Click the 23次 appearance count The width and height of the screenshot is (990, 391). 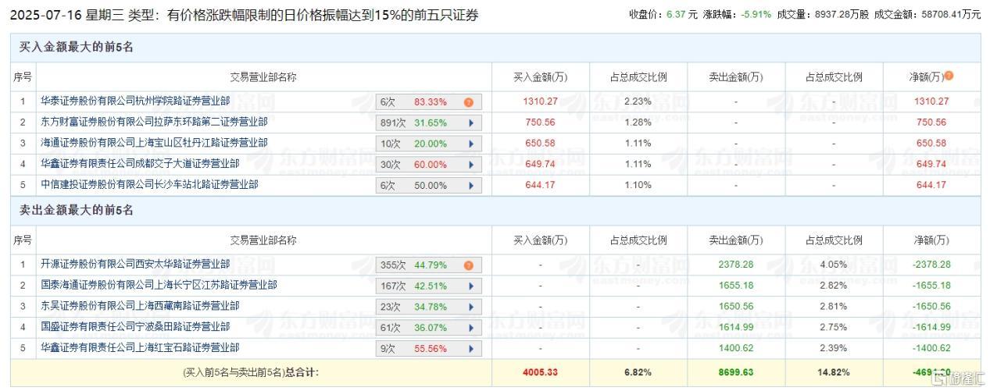tap(390, 307)
